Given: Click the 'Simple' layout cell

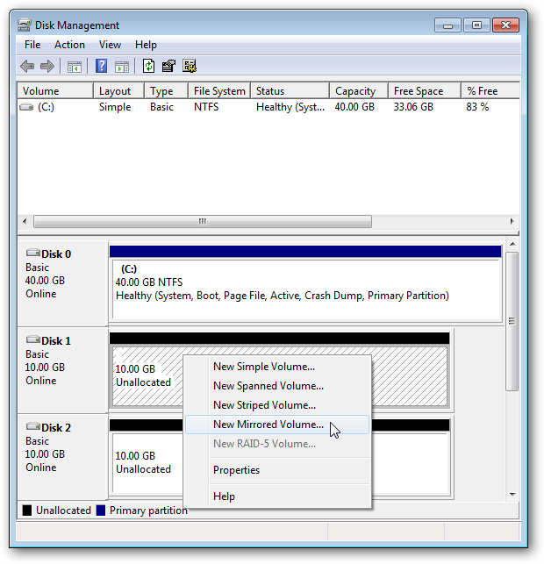Looking at the screenshot, I should 115,107.
